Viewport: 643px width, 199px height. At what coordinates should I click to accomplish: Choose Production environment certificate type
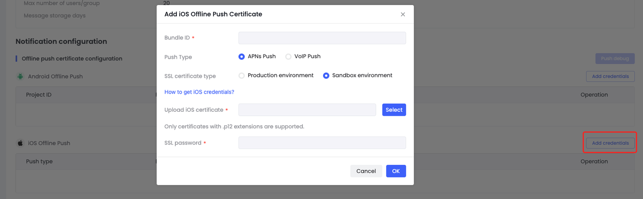click(x=242, y=76)
